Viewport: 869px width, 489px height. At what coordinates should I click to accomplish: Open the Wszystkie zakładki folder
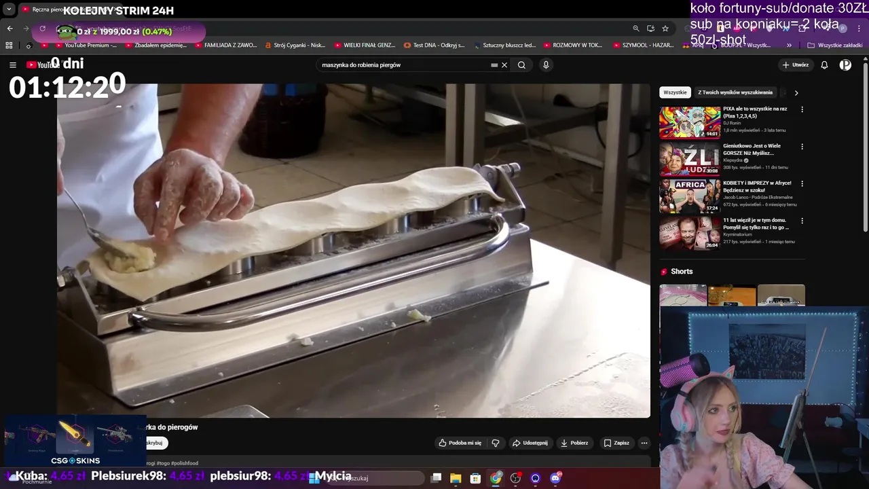point(834,46)
